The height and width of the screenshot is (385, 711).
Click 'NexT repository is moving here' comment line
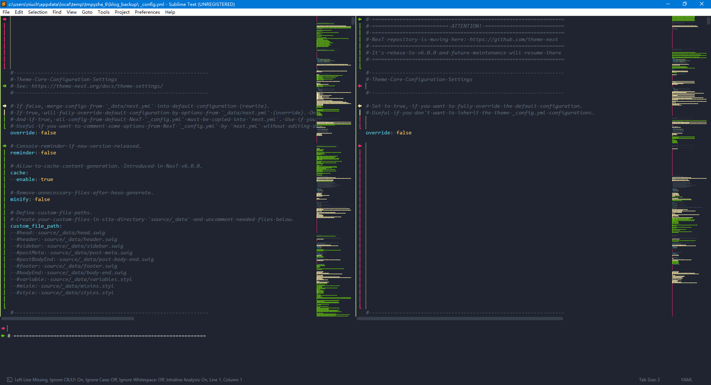click(462, 39)
